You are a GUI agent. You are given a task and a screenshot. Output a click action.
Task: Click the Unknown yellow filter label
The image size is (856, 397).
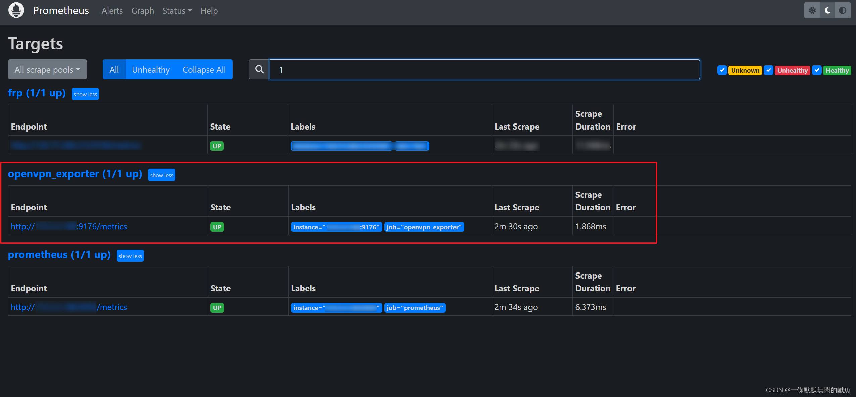coord(745,70)
